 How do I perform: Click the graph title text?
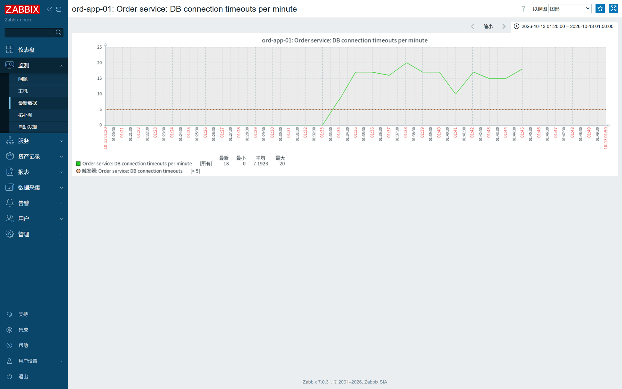pyautogui.click(x=345, y=41)
